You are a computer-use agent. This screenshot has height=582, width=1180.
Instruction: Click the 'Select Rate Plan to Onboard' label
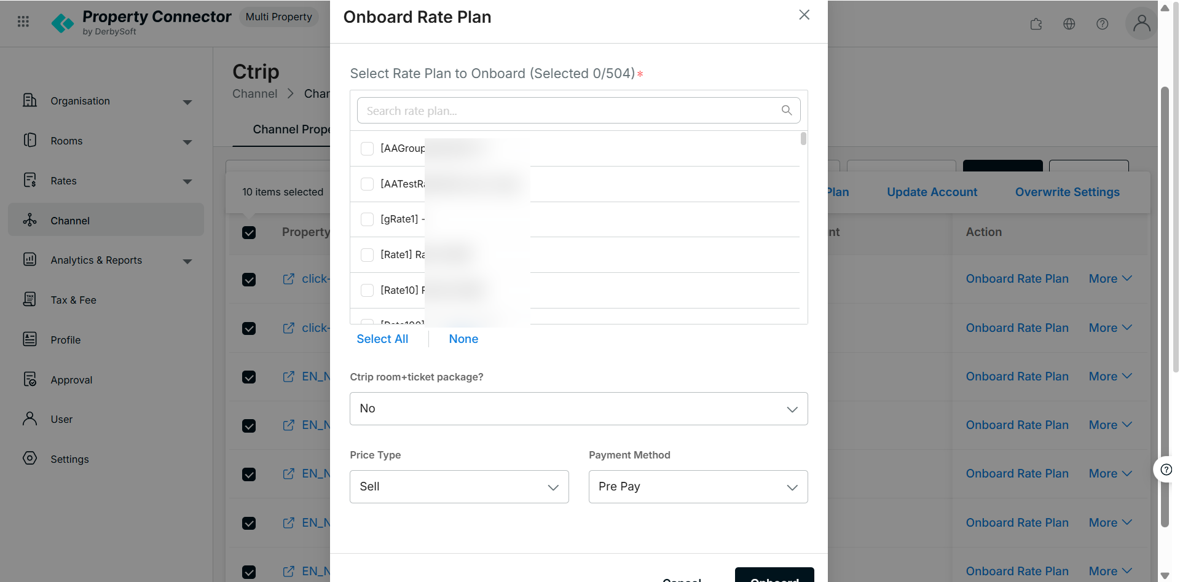[492, 73]
